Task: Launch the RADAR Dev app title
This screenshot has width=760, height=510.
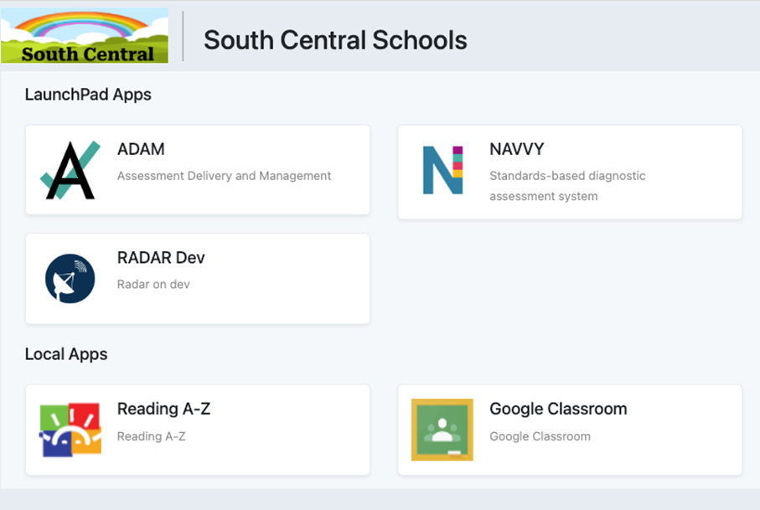Action: click(161, 258)
